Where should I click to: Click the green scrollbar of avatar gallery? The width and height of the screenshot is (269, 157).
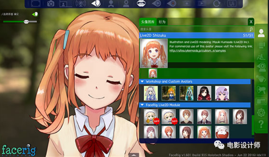[253, 125]
